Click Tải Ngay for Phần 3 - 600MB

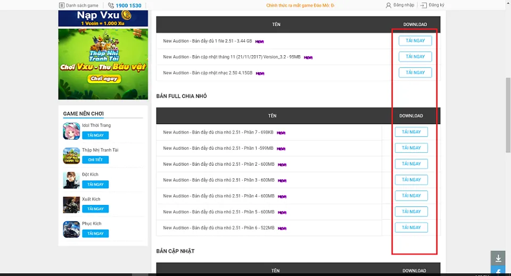(x=411, y=180)
